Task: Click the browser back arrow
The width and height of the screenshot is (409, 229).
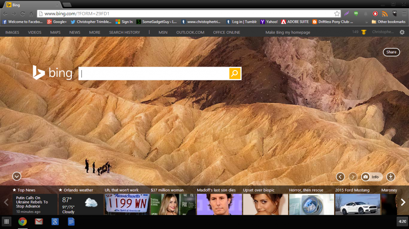Action: point(5,14)
